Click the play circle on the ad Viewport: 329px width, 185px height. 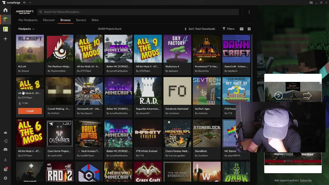tap(279, 96)
